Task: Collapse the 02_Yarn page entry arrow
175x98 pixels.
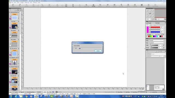Action: [x=19, y=22]
